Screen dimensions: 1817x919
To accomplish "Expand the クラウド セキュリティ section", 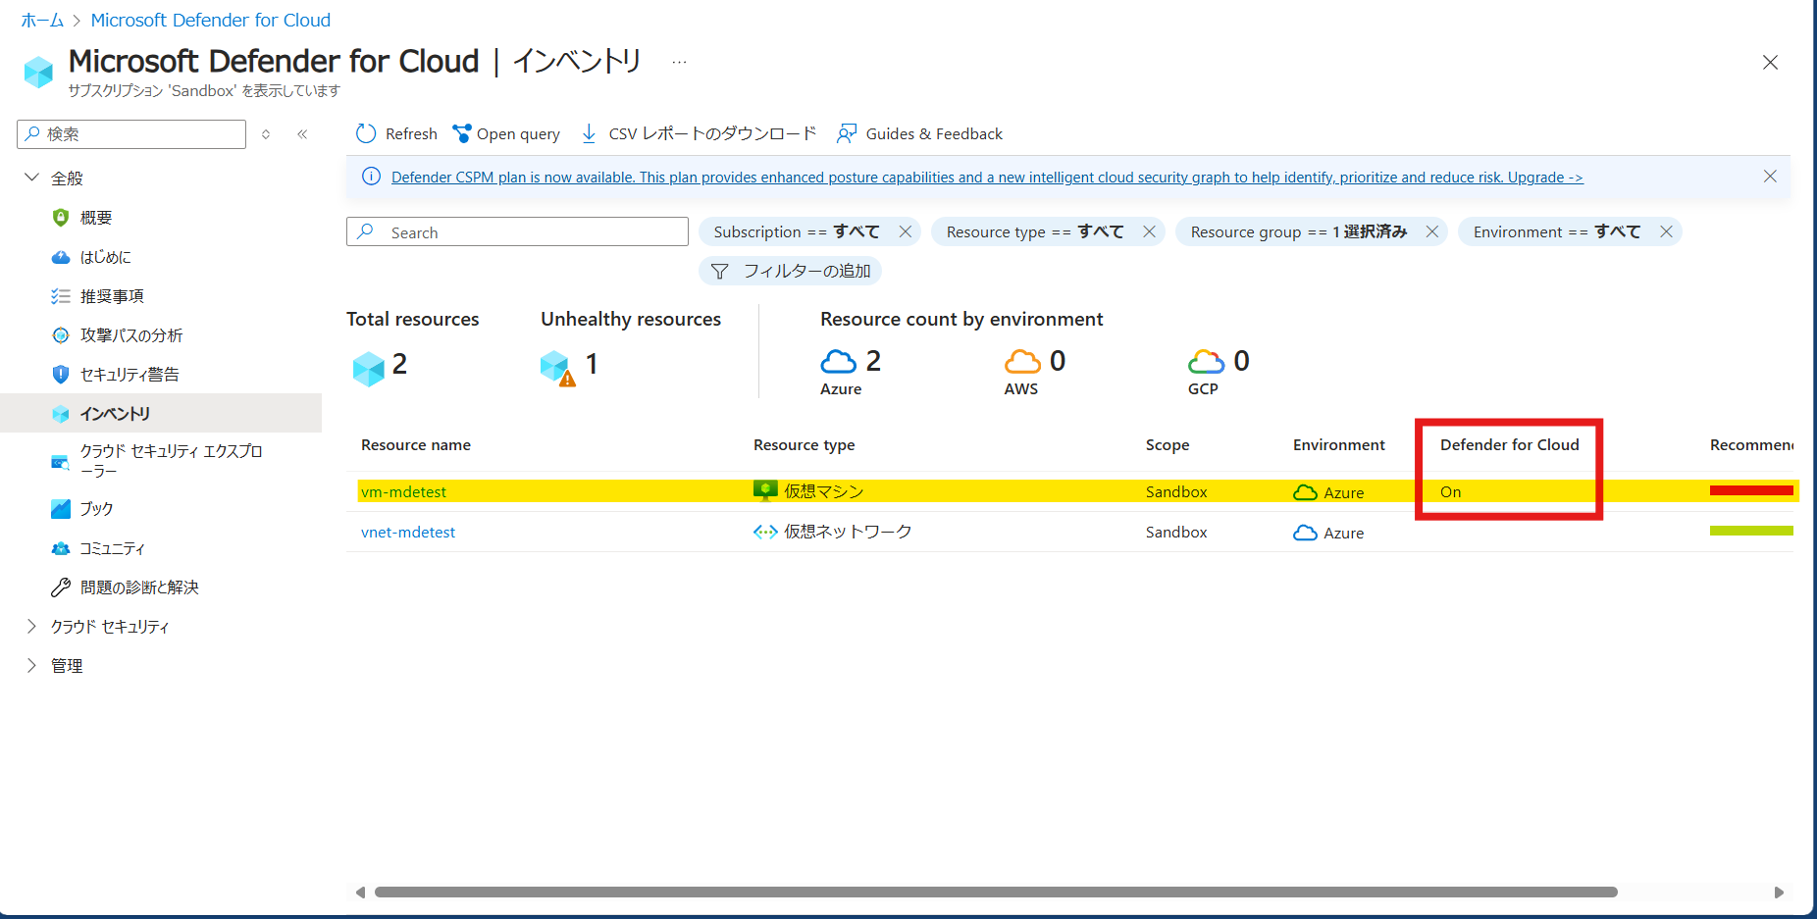I will coord(31,627).
